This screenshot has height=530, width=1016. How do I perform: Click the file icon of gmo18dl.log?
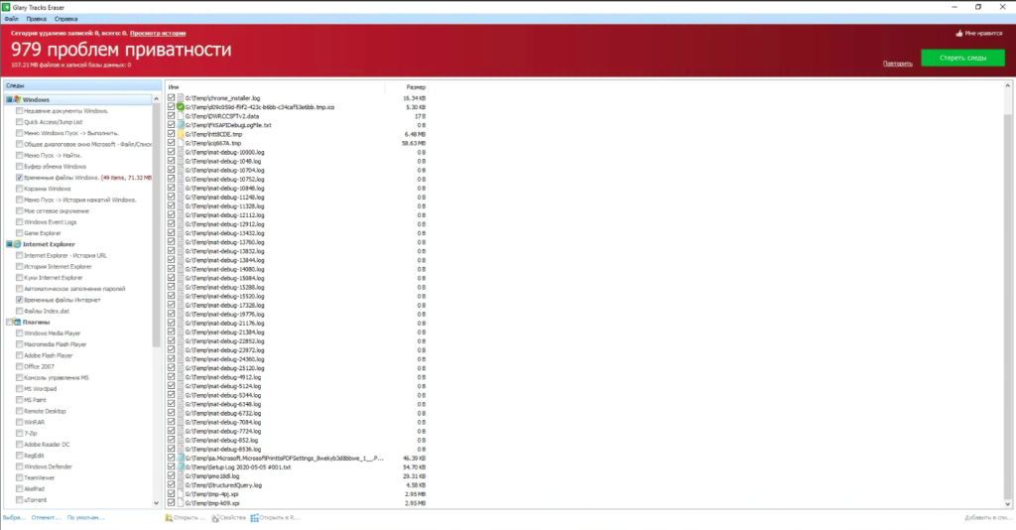tap(181, 476)
